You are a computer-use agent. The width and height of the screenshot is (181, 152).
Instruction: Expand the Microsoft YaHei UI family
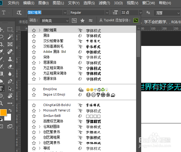40,111
